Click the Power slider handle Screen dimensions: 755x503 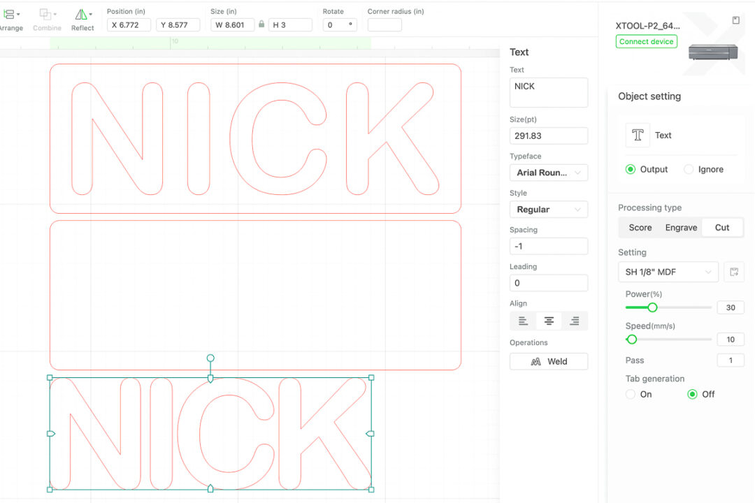(x=652, y=307)
